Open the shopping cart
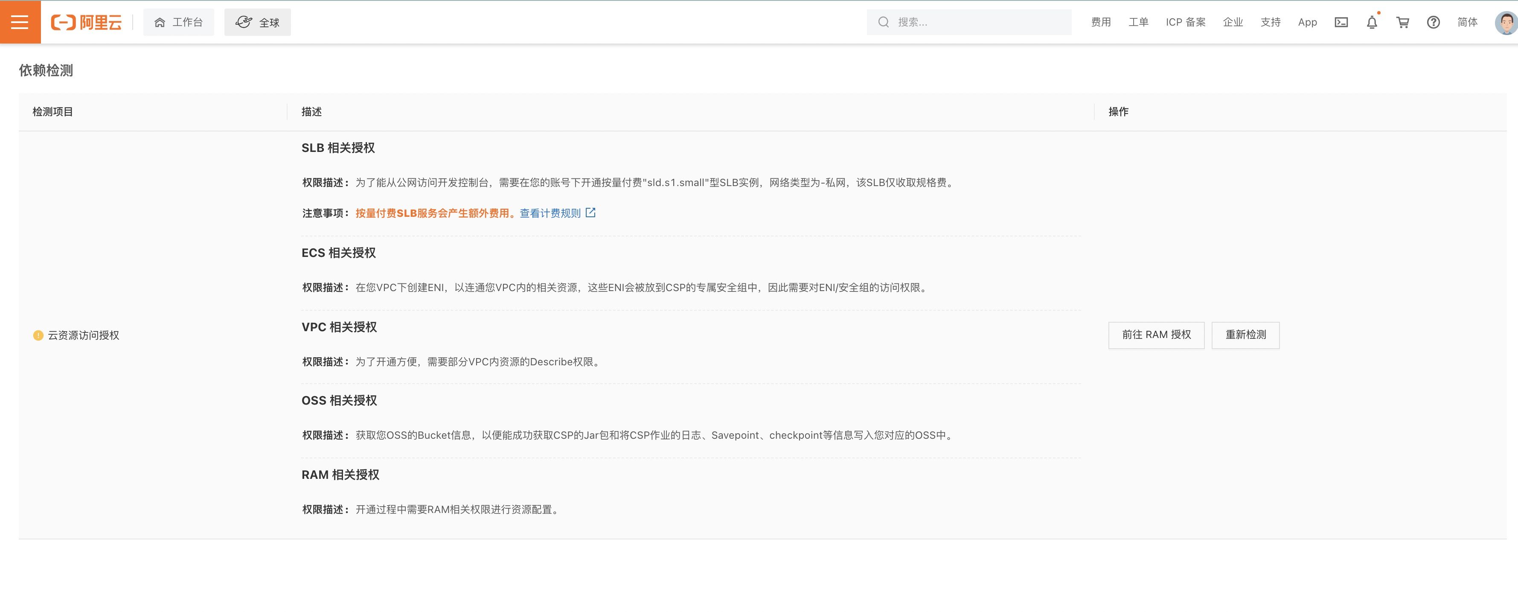The image size is (1518, 612). click(x=1402, y=22)
